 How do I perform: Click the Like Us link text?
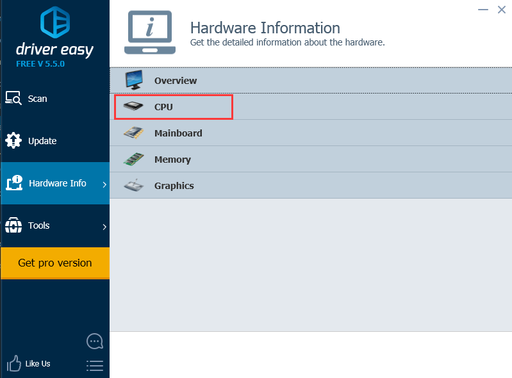click(38, 364)
